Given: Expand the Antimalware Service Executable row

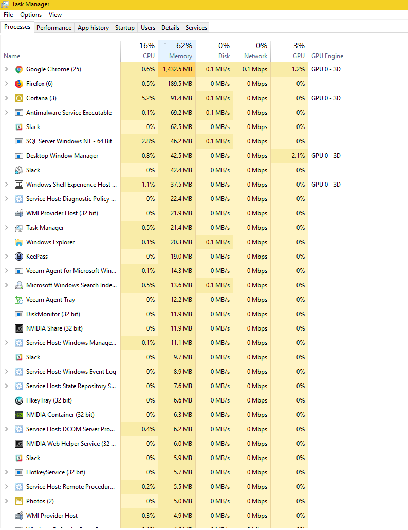Looking at the screenshot, I should [6, 113].
